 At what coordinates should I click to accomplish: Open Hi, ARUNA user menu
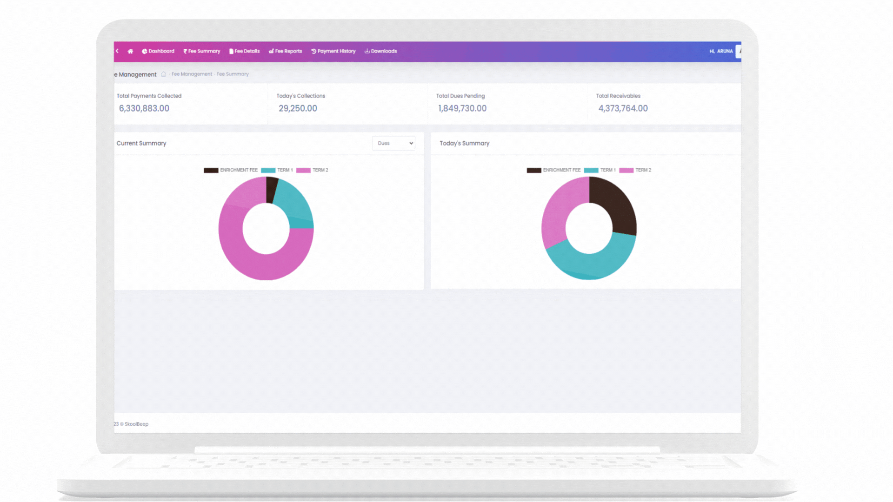coord(721,52)
